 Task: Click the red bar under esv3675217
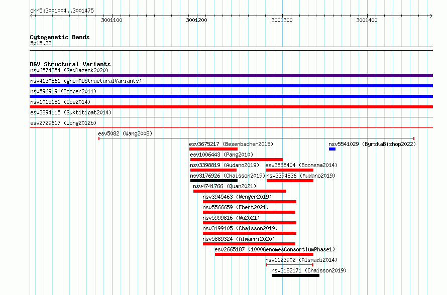(213, 149)
